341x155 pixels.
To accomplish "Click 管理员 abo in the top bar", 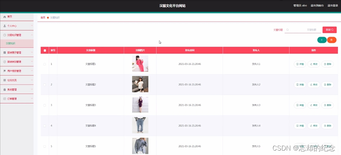I will coord(300,6).
